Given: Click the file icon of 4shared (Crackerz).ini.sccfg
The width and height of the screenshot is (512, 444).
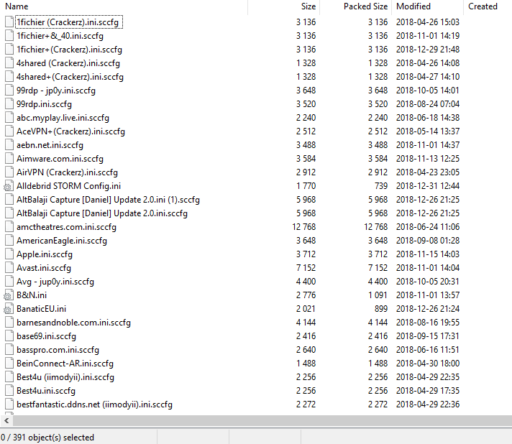Looking at the screenshot, I should [x=9, y=63].
